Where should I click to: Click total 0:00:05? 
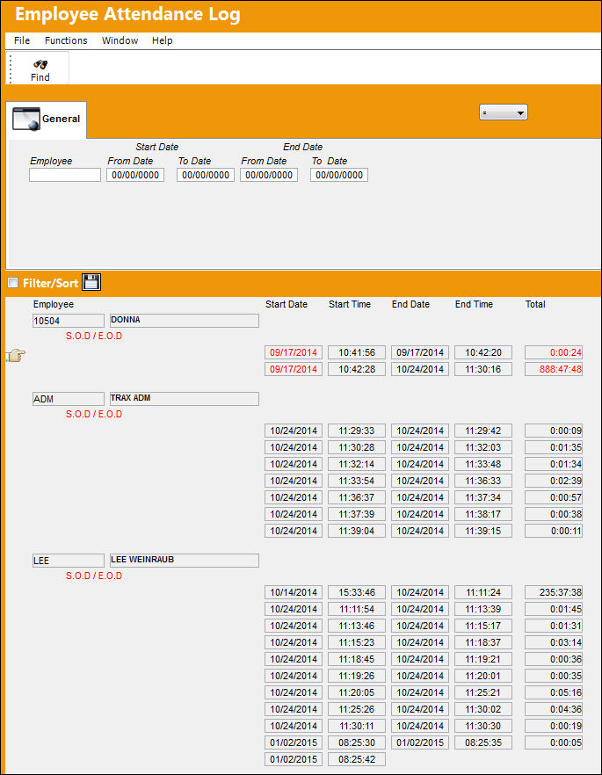(554, 742)
